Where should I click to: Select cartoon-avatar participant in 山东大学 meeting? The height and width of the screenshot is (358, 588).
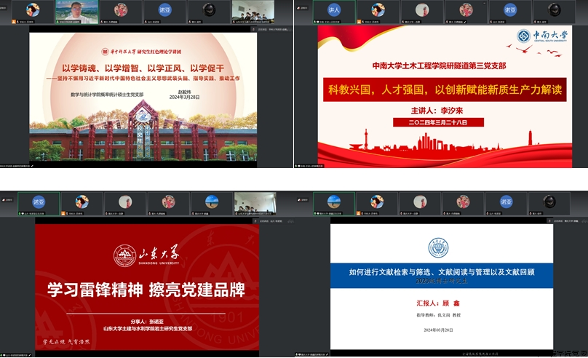click(82, 204)
